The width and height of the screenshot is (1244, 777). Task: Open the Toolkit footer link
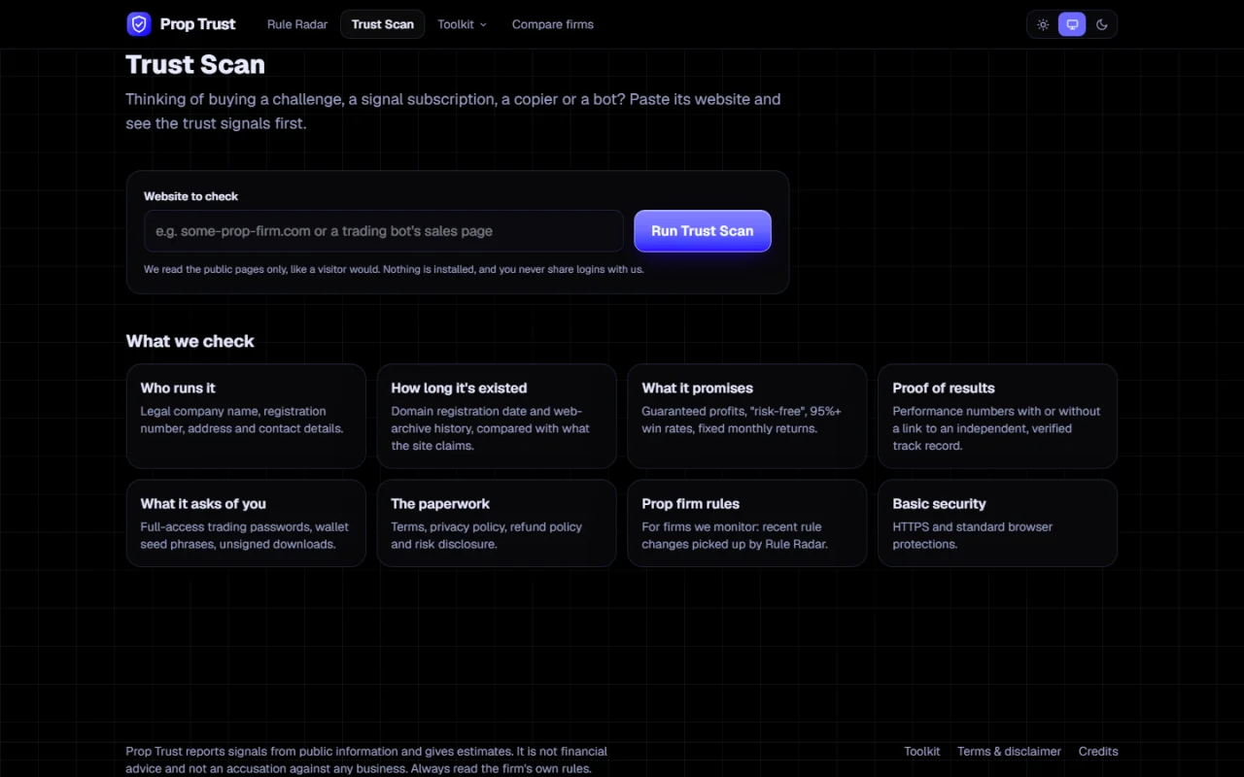(922, 751)
